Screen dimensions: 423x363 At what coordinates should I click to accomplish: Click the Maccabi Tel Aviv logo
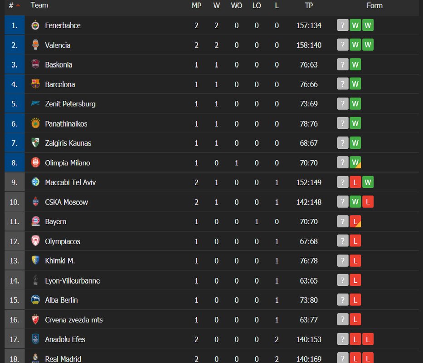tap(35, 182)
